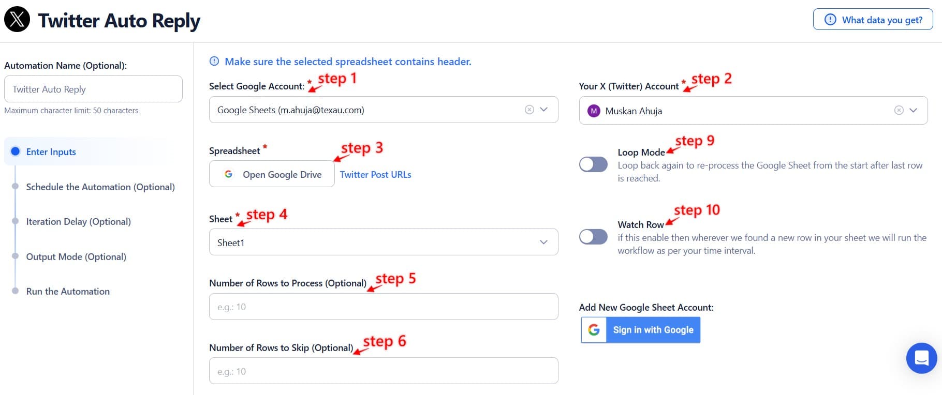
Task: Select the Iteration Delay step
Action: (78, 221)
